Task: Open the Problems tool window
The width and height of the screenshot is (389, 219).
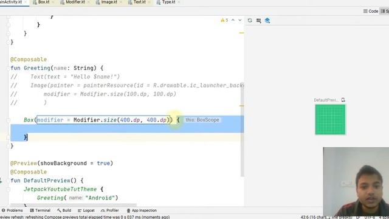Action: pos(12,210)
